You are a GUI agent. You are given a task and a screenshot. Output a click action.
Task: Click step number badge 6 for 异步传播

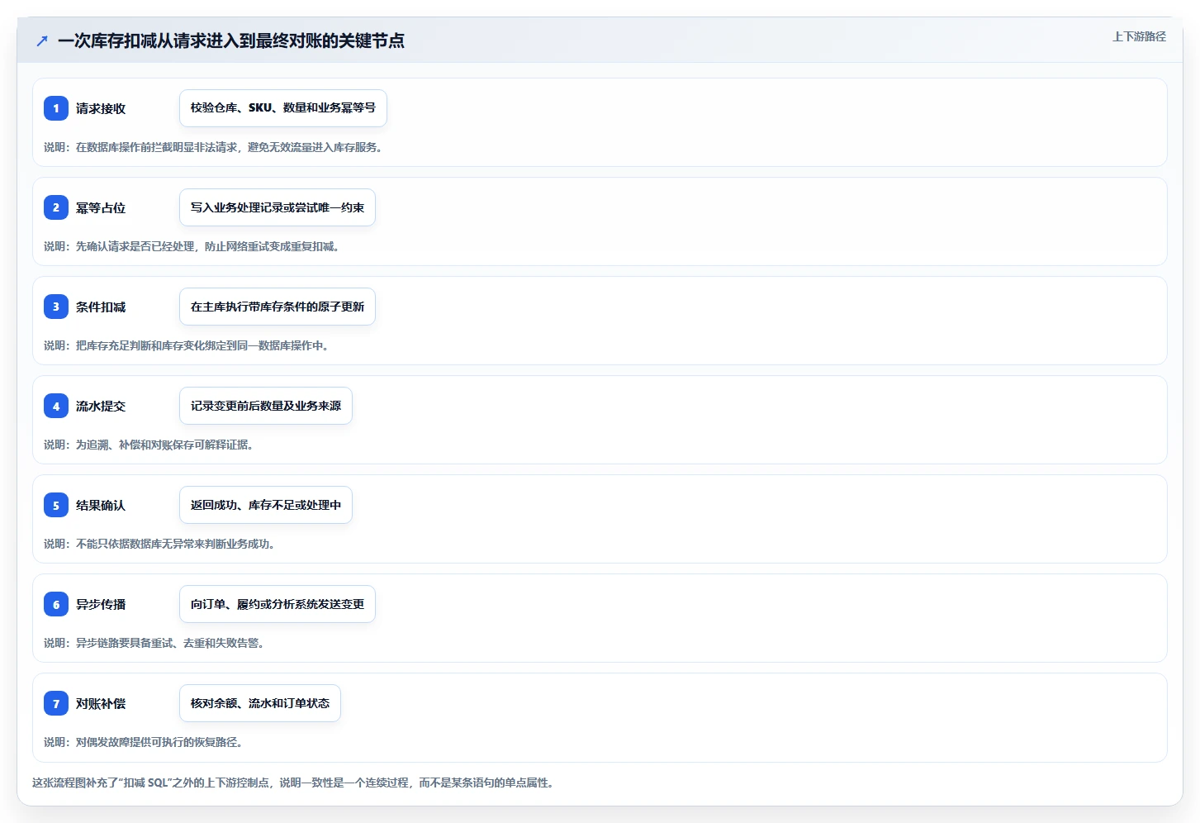(56, 604)
